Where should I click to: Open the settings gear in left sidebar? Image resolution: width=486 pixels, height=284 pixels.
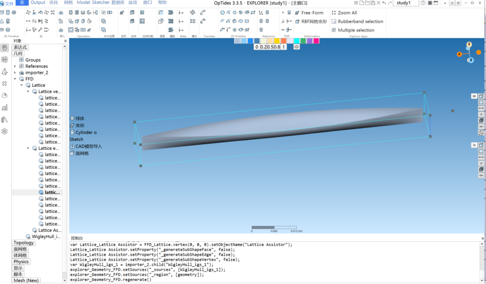point(4,131)
